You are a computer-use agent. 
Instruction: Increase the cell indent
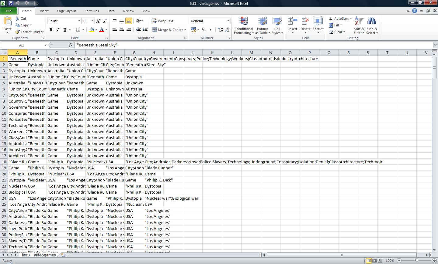(145, 30)
